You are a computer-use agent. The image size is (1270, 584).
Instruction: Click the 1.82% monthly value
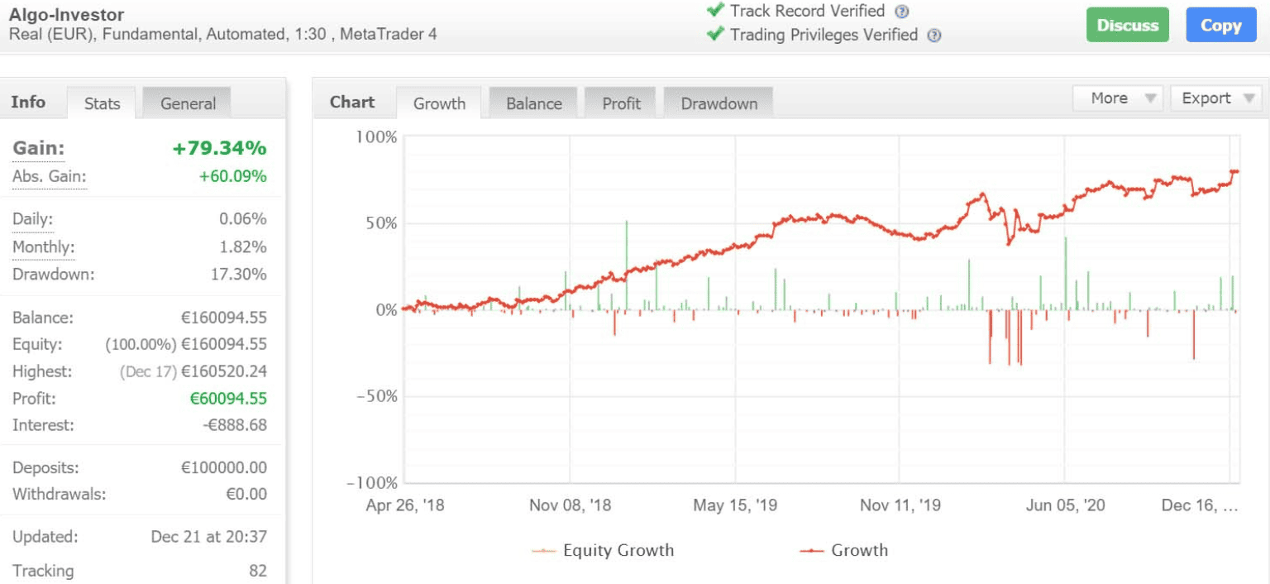242,247
